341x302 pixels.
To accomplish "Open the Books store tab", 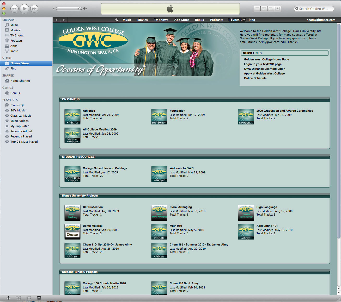I will 199,20.
